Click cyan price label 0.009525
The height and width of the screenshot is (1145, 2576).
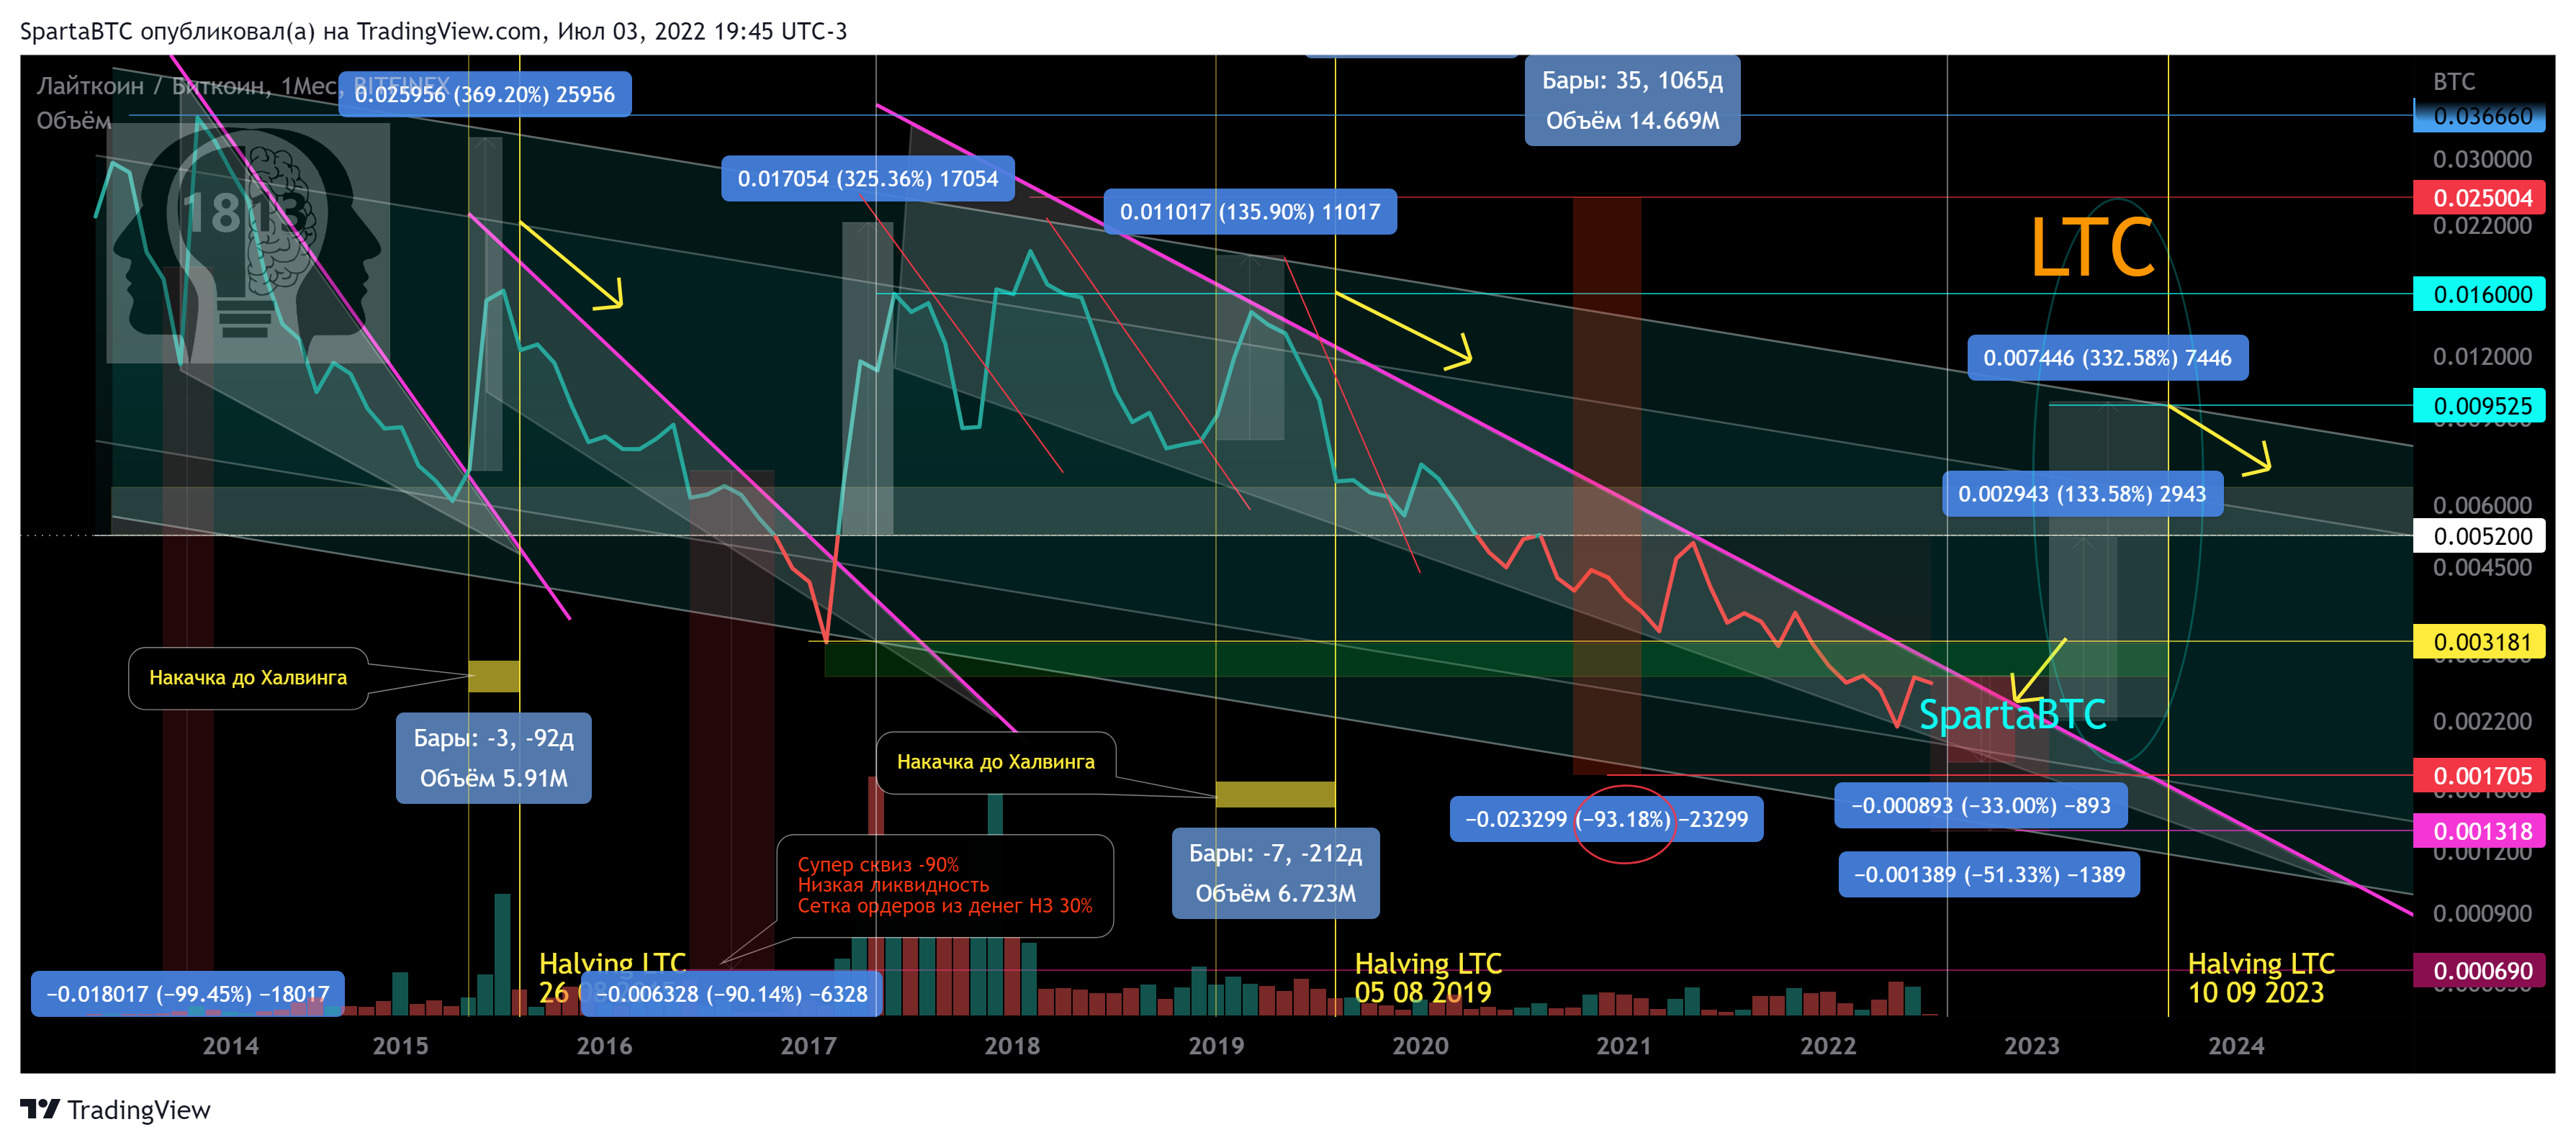point(2479,406)
